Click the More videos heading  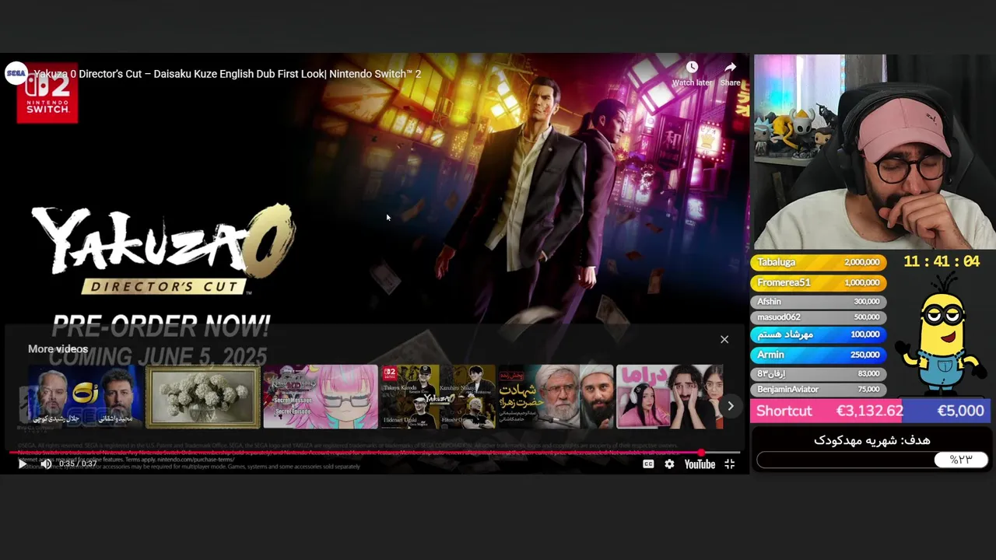click(x=58, y=349)
